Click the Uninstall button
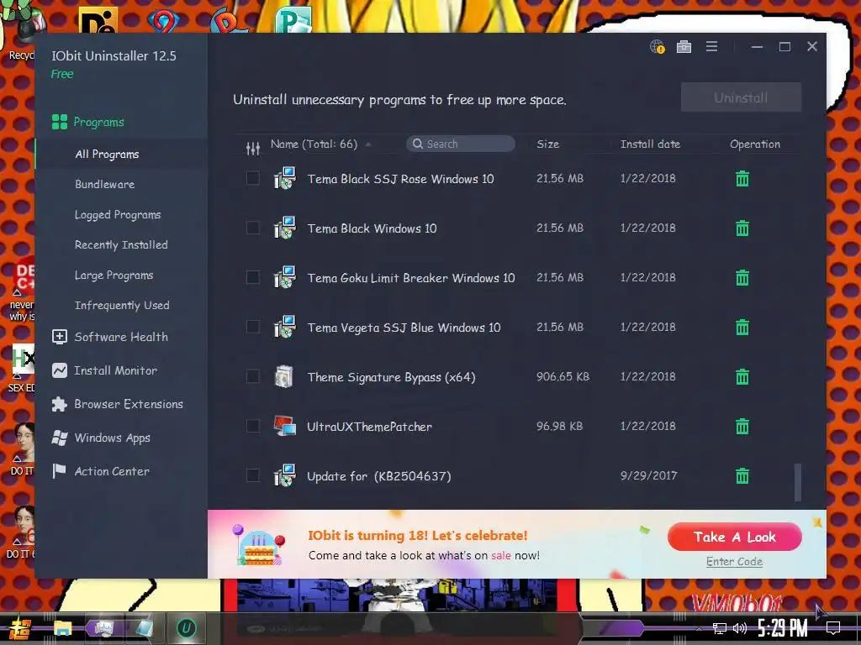 pyautogui.click(x=741, y=97)
